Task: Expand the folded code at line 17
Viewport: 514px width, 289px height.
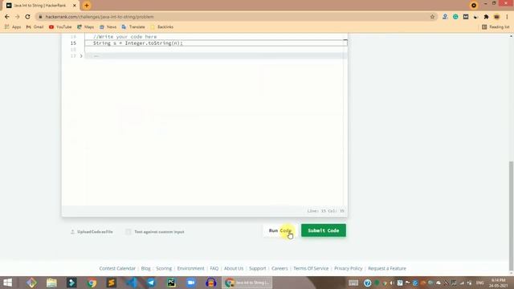Action: tap(81, 56)
